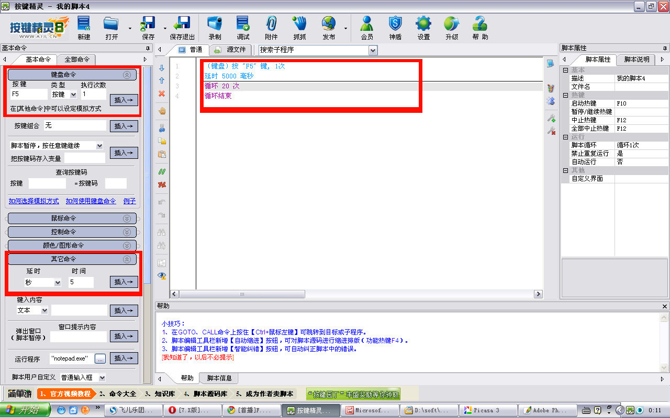Launch the 调试 debug tool
670x418 pixels.
(243, 28)
